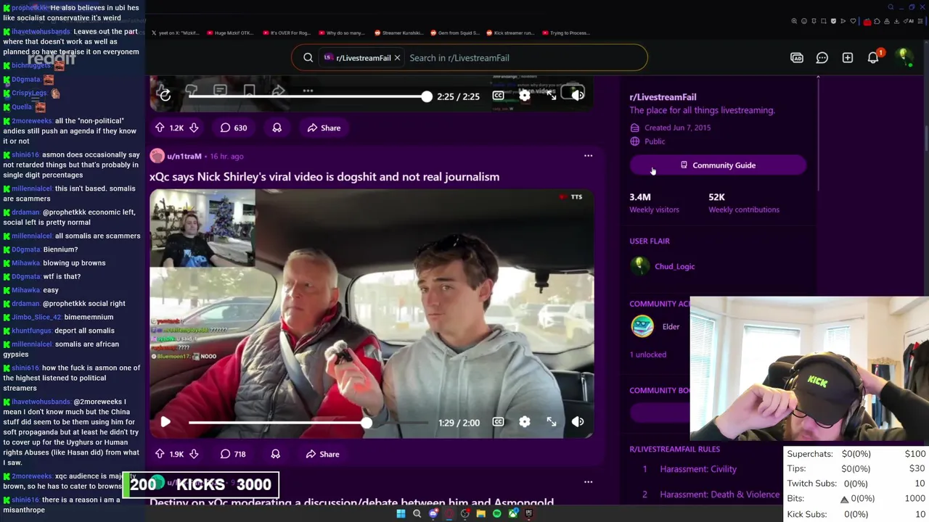Image resolution: width=929 pixels, height=522 pixels.
Task: Open Discord from taskbar
Action: coord(433,513)
